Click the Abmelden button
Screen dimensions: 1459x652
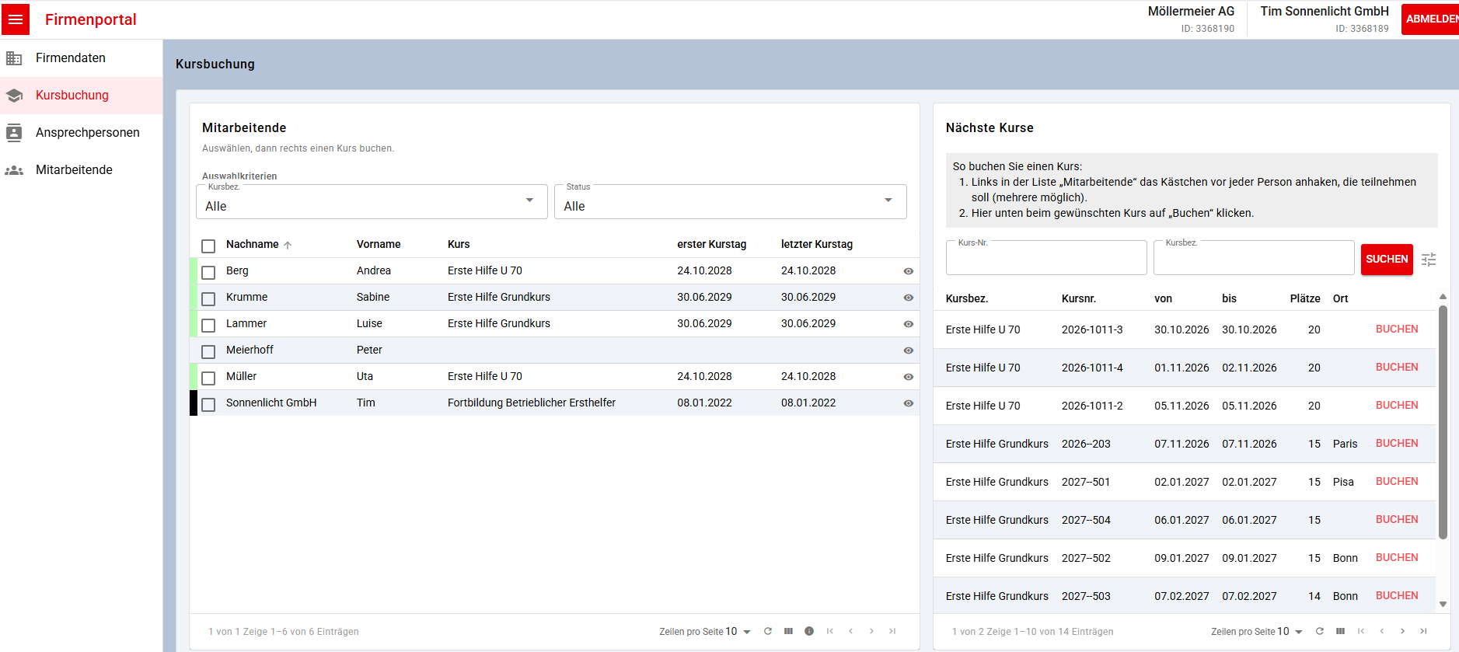point(1430,19)
